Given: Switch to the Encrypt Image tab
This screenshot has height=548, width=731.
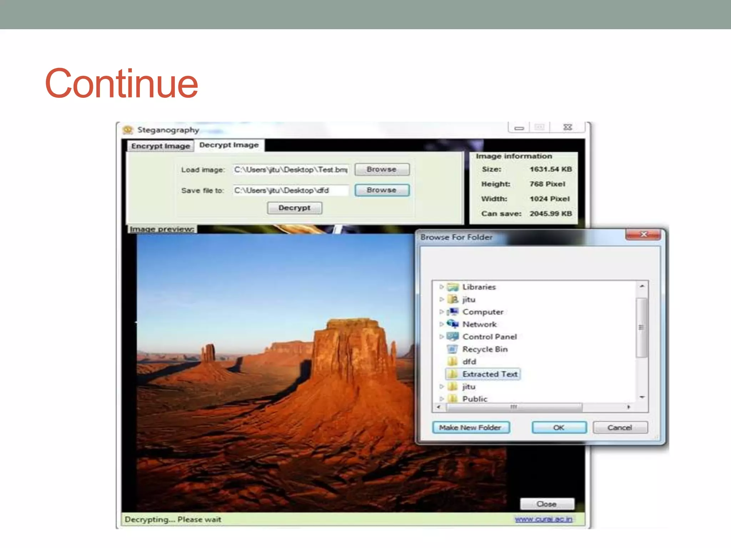Looking at the screenshot, I should pyautogui.click(x=160, y=146).
